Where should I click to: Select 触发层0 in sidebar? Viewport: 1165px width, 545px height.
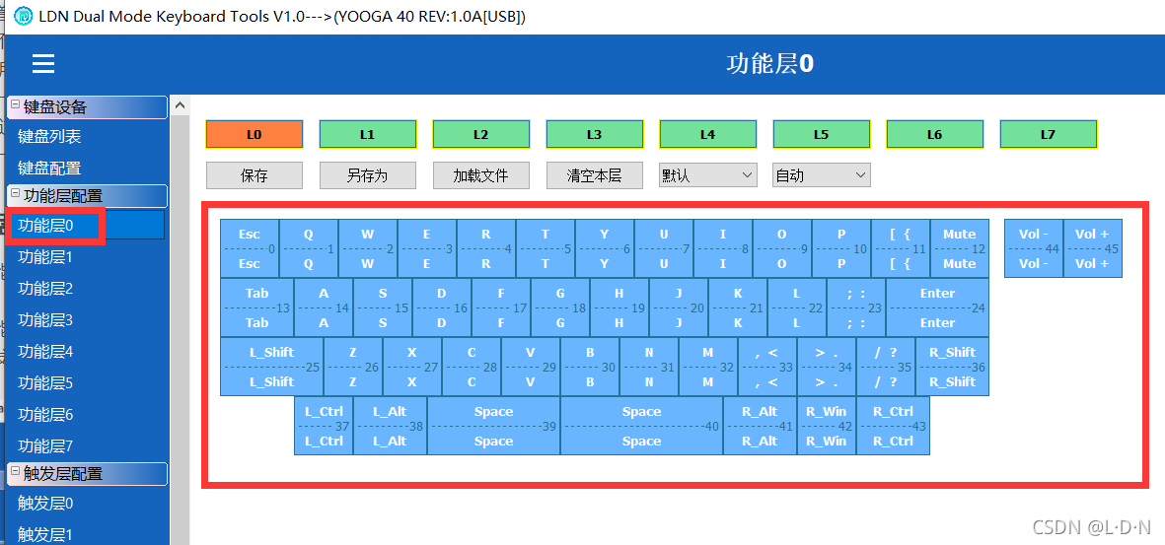point(45,504)
